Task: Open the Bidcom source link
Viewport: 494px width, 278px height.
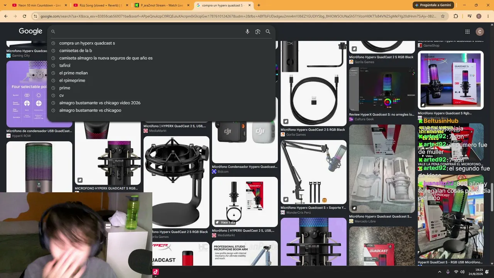Action: 220,171
